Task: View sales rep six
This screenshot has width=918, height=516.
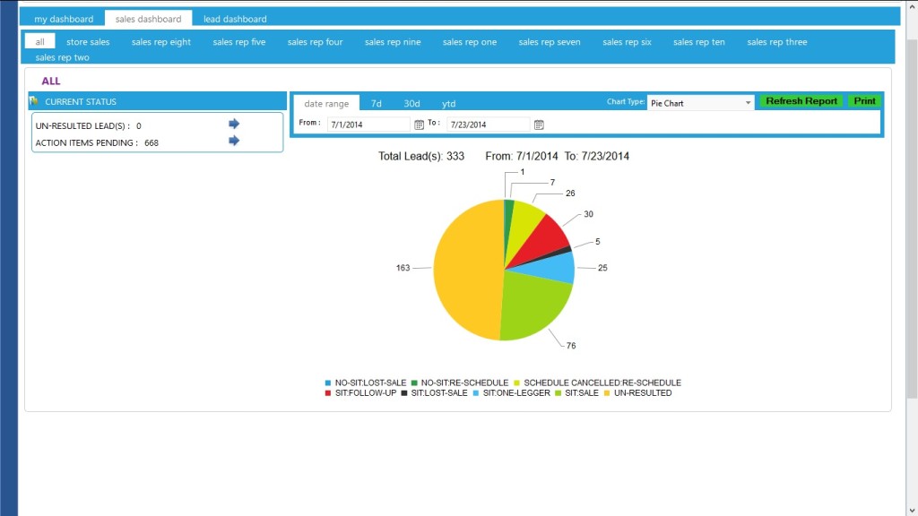Action: coord(627,41)
